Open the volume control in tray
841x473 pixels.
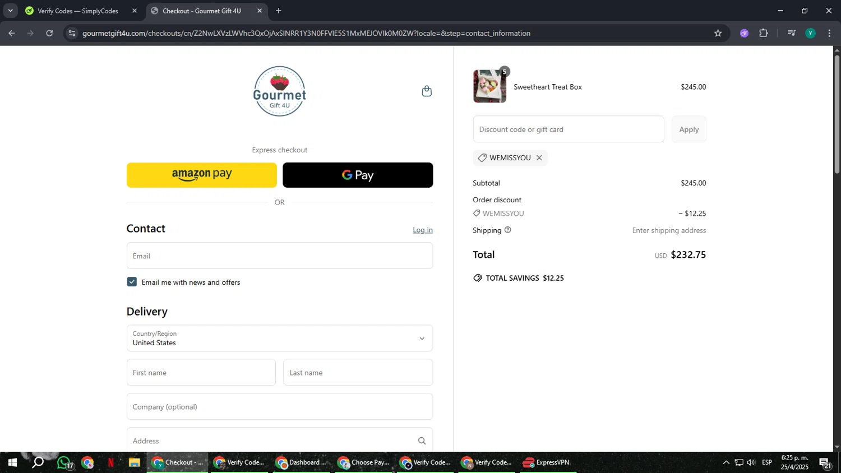pos(751,463)
